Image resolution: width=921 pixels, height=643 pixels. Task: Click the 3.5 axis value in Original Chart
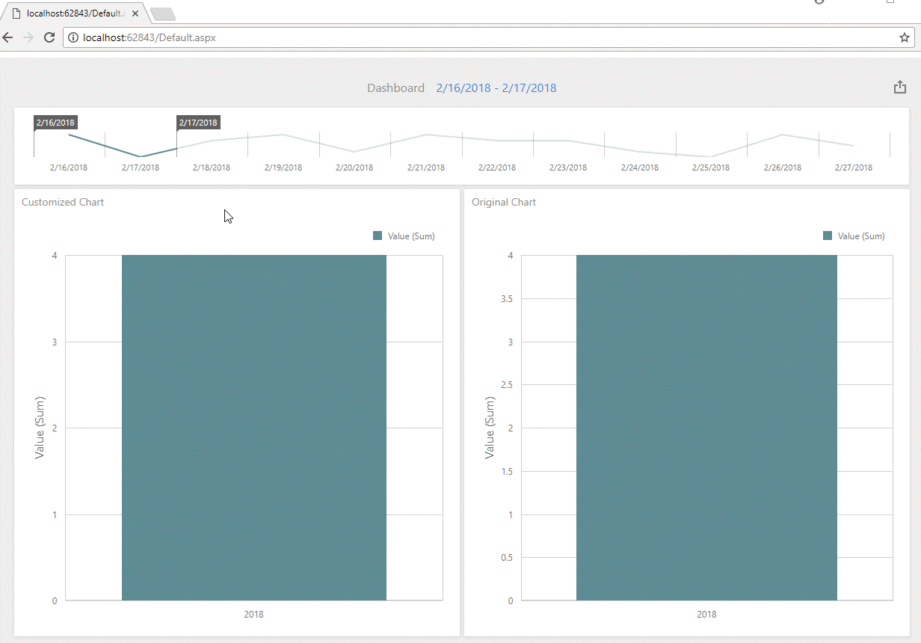click(506, 299)
